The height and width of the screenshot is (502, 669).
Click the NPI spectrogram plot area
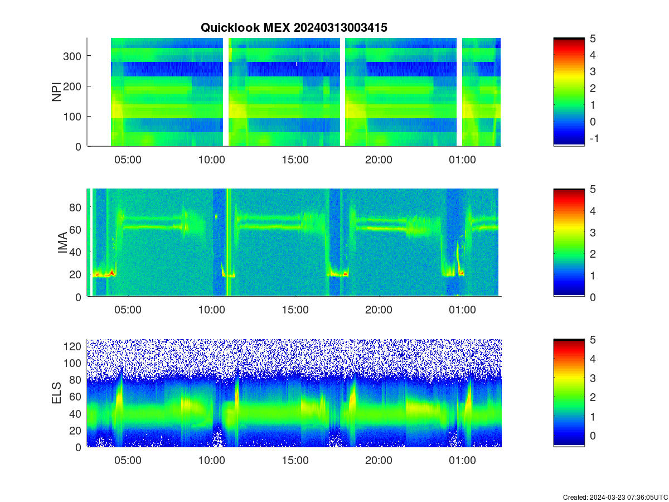(294, 92)
